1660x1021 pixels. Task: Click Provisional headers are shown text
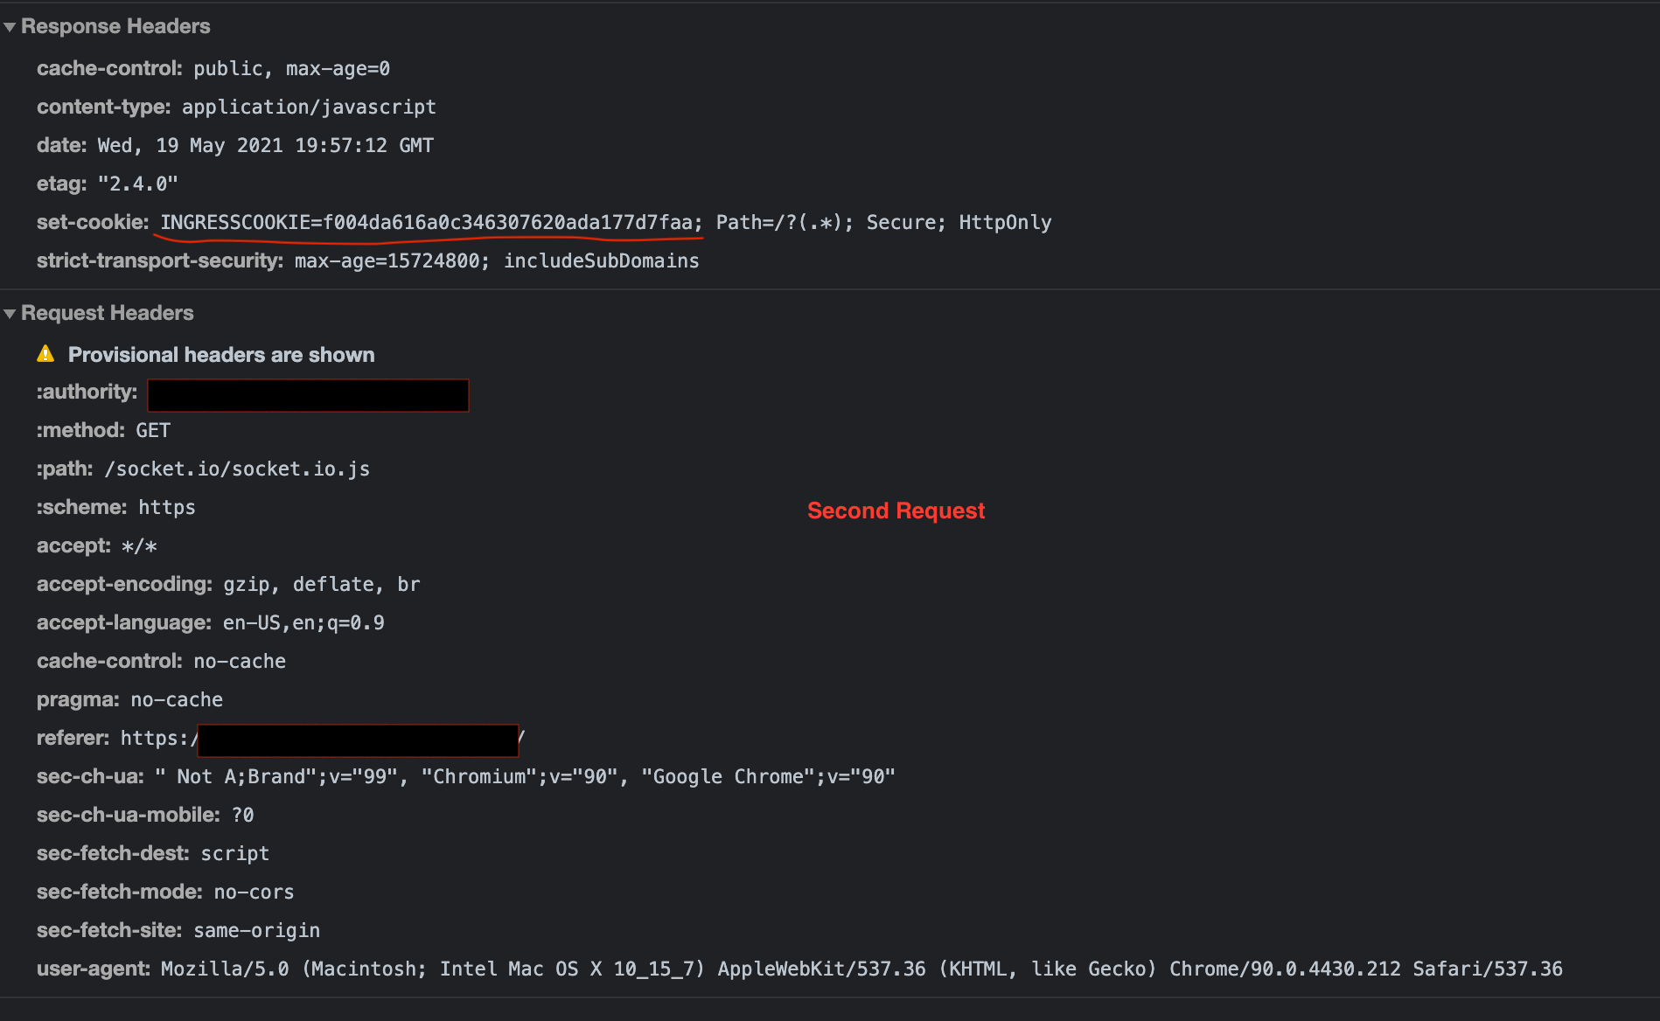point(221,355)
